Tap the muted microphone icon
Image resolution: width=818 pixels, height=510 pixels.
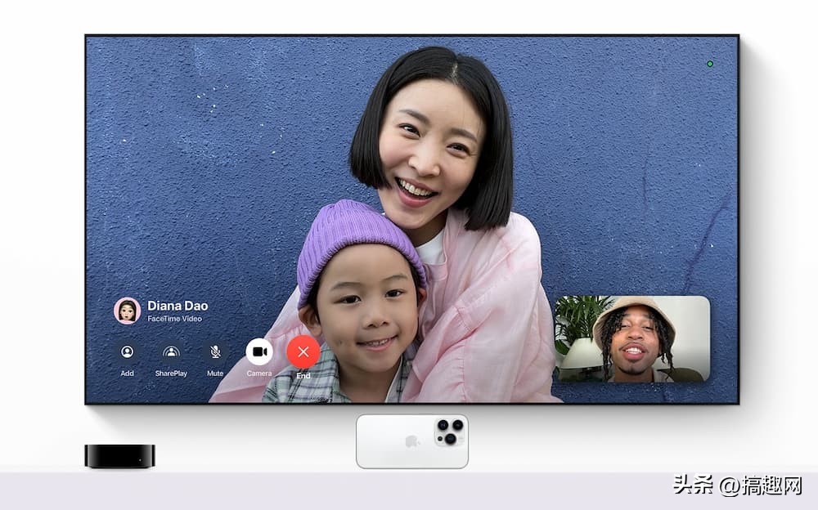[214, 351]
